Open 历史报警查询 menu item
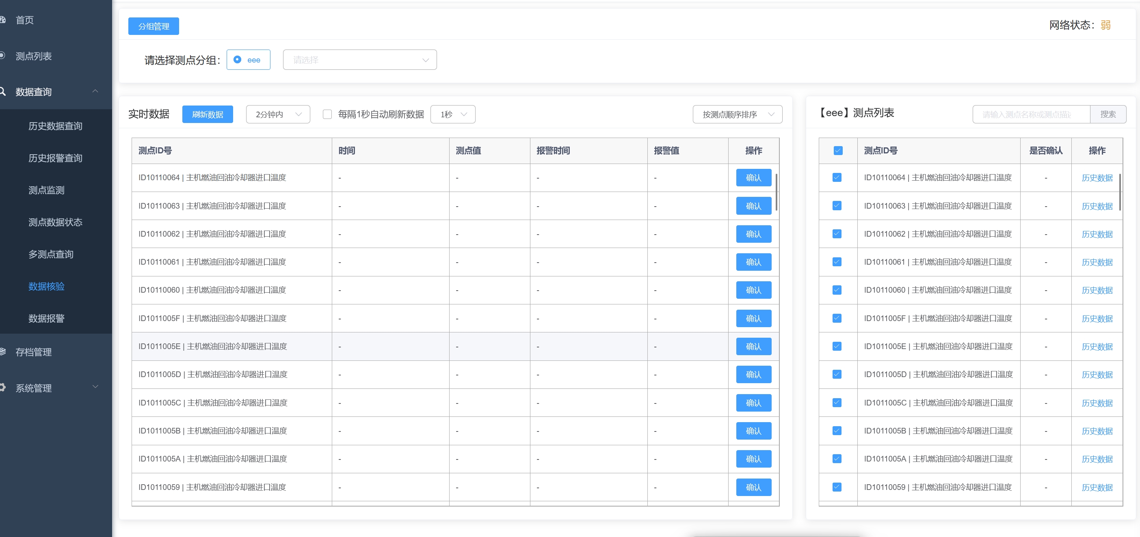Image resolution: width=1140 pixels, height=537 pixels. [55, 158]
